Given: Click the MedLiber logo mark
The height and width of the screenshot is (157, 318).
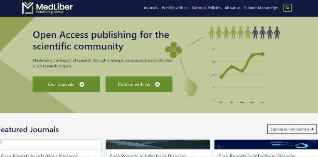Looking at the screenshot, I should pos(27,8).
